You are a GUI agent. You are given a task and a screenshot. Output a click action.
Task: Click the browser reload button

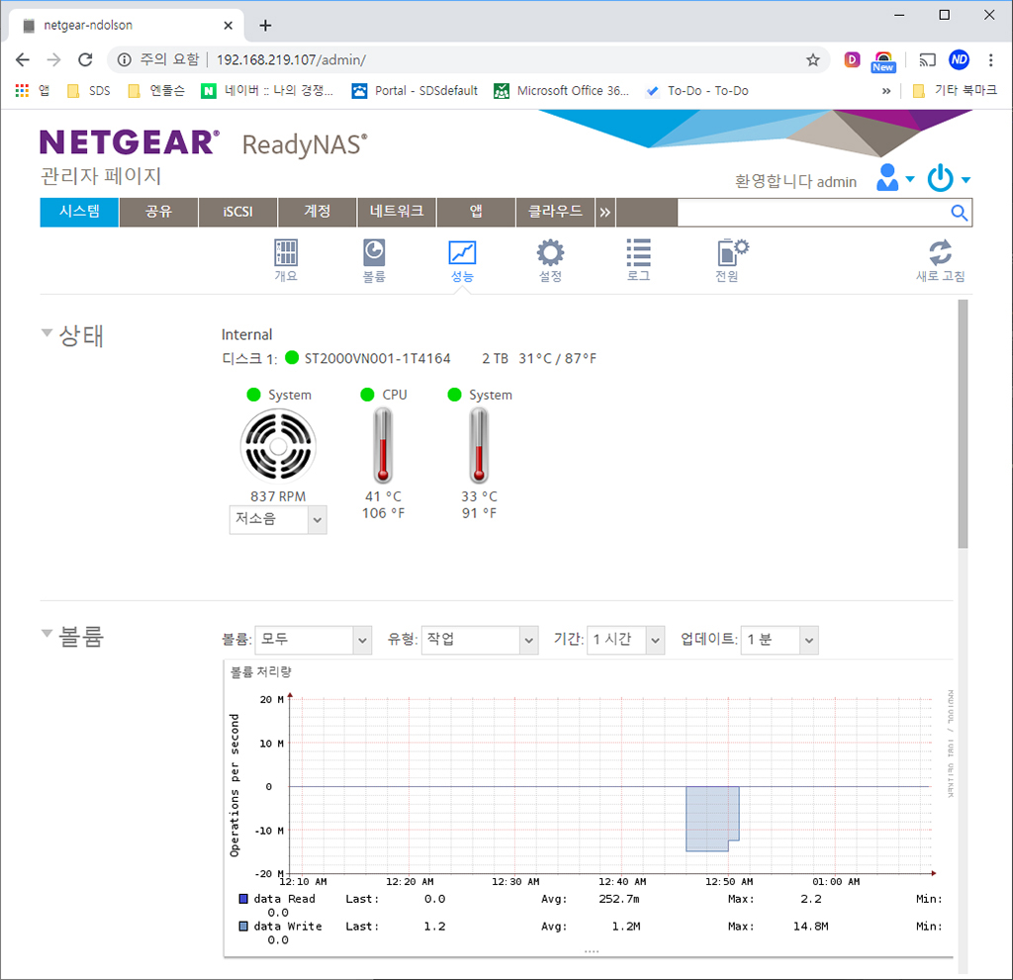[x=85, y=60]
